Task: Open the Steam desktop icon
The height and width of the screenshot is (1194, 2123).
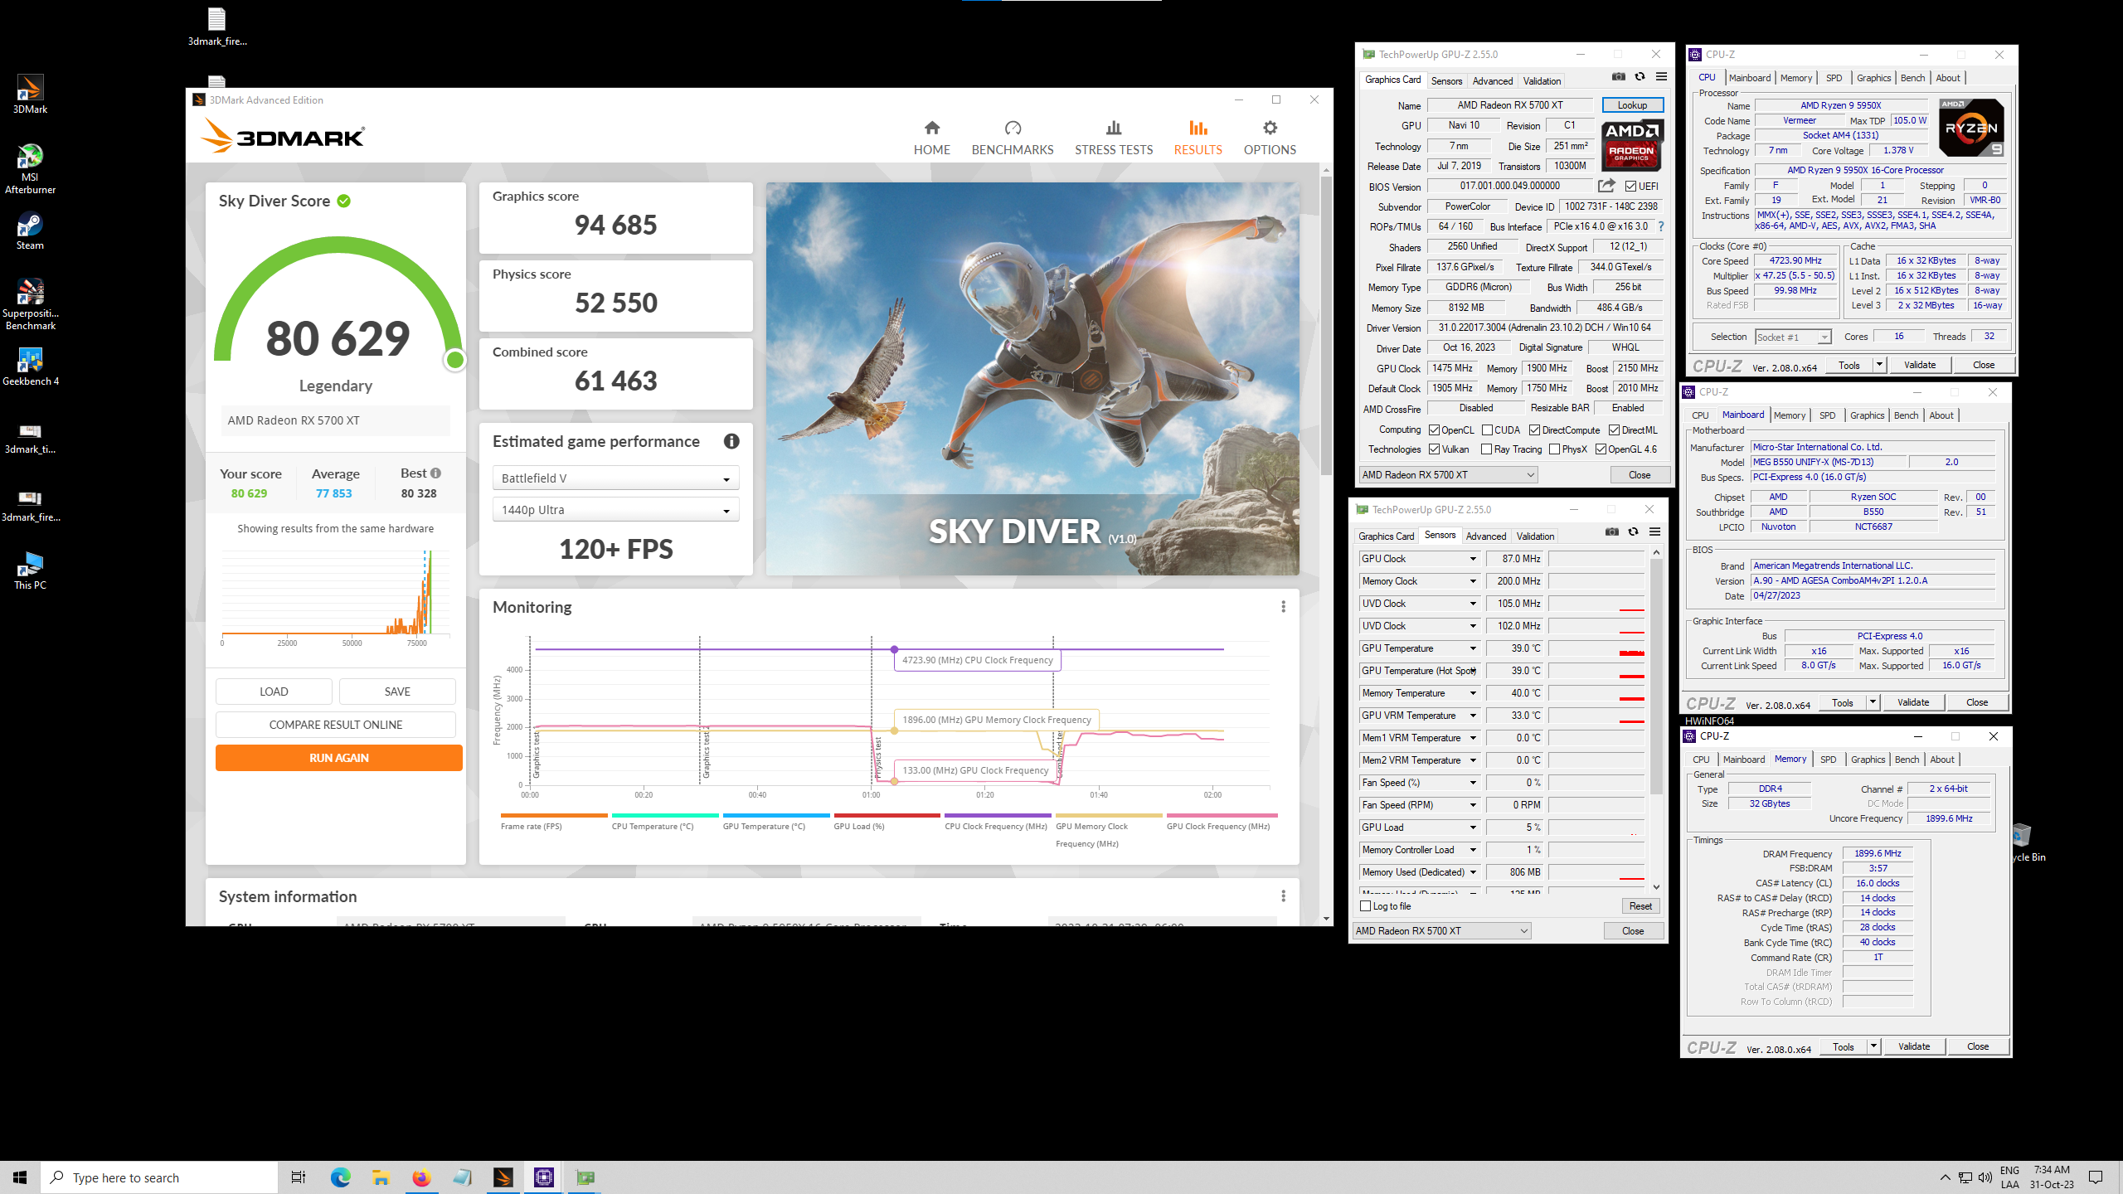Action: (x=30, y=231)
